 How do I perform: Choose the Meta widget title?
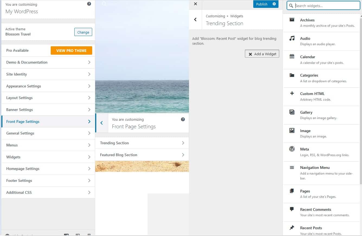[x=305, y=149]
